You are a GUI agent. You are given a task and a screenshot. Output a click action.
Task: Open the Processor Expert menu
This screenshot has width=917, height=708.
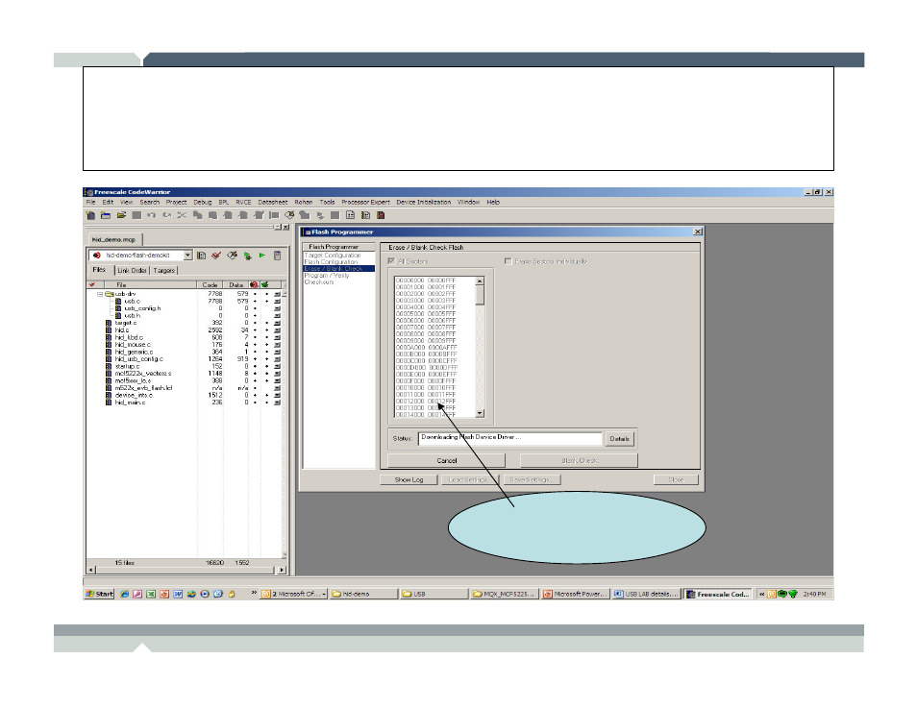click(x=365, y=202)
